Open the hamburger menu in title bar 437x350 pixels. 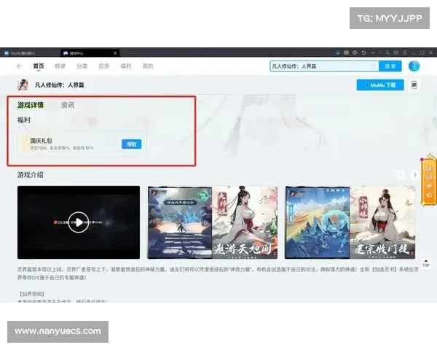(405, 52)
